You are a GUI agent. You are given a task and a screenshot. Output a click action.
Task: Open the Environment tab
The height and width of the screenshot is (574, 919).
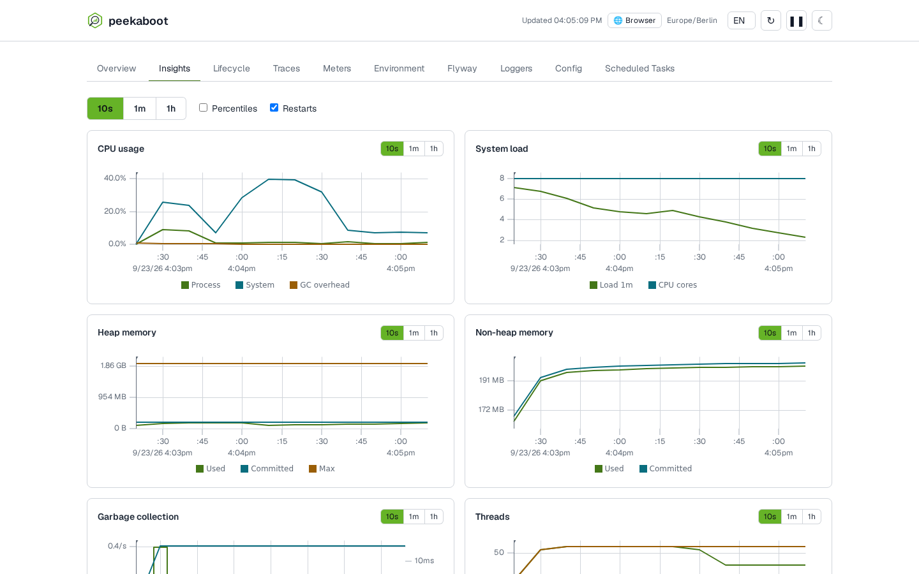point(399,68)
